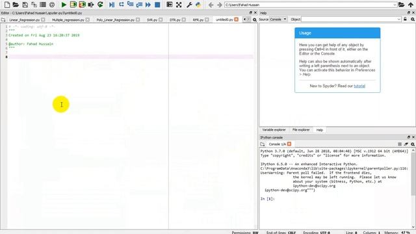
Task: Re-run the last script
Action: tap(100, 5)
